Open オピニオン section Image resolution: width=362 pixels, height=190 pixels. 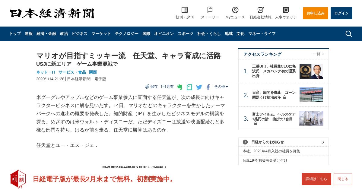pyautogui.click(x=164, y=34)
